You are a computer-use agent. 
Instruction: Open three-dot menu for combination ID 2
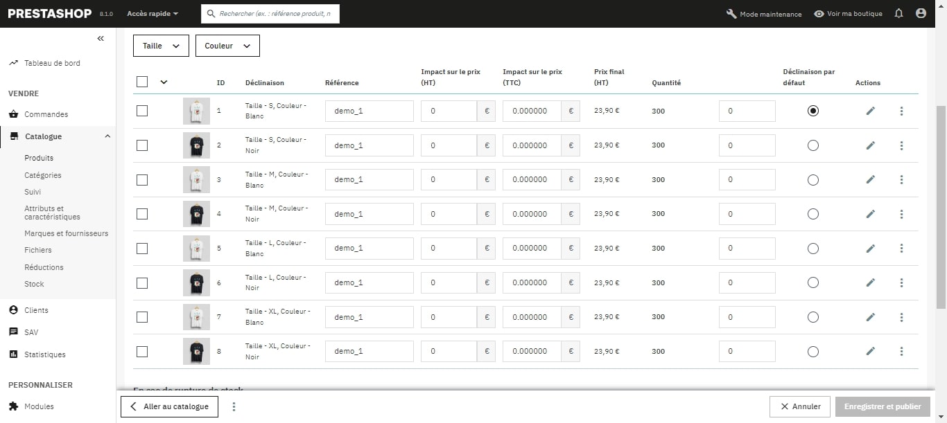tap(901, 145)
